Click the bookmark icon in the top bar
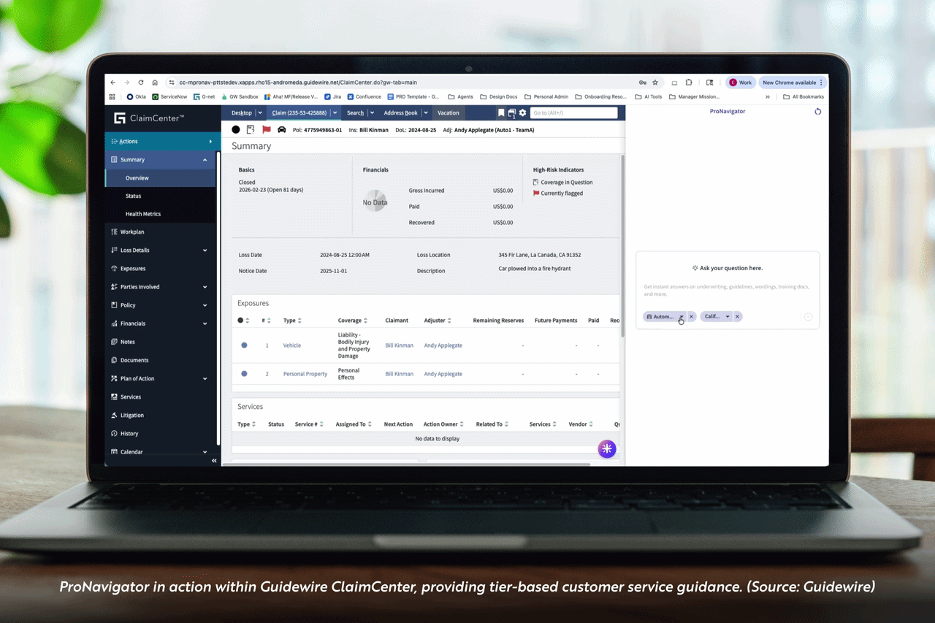The height and width of the screenshot is (623, 935). [x=501, y=112]
